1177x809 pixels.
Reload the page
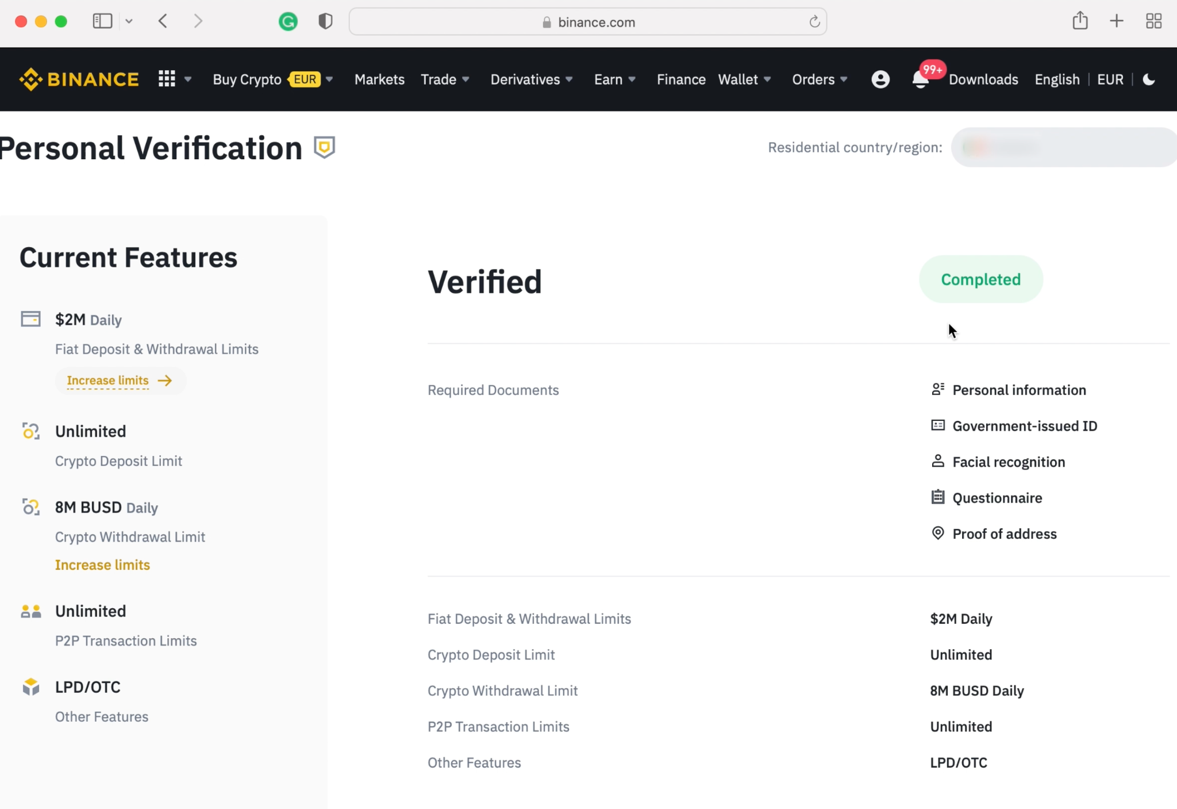pyautogui.click(x=814, y=22)
